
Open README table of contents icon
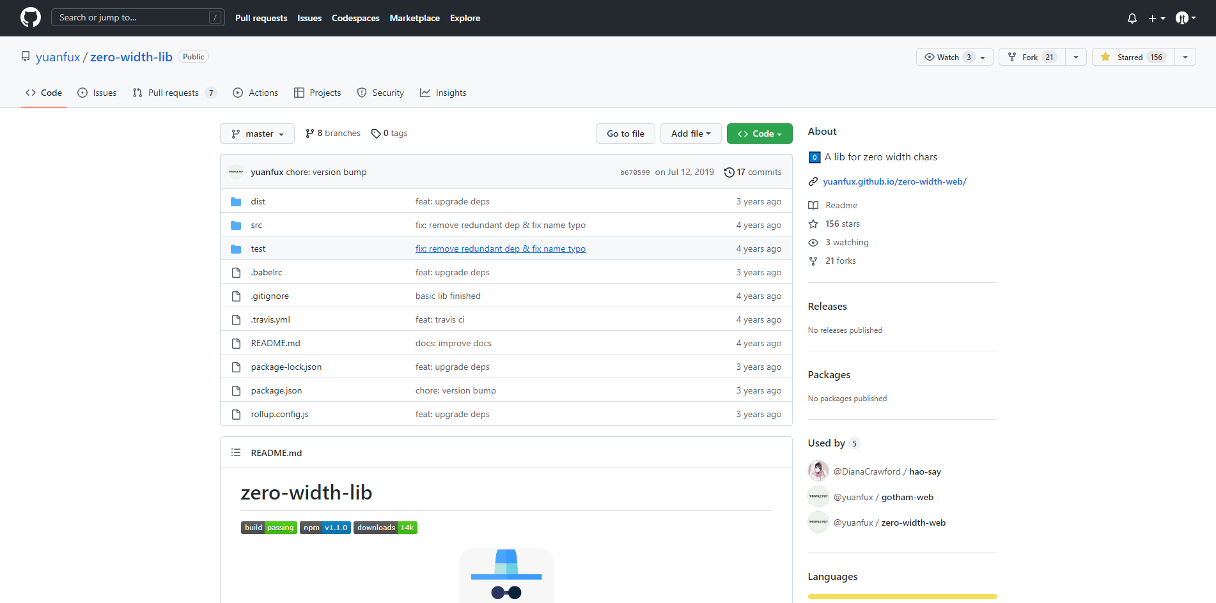pos(236,452)
